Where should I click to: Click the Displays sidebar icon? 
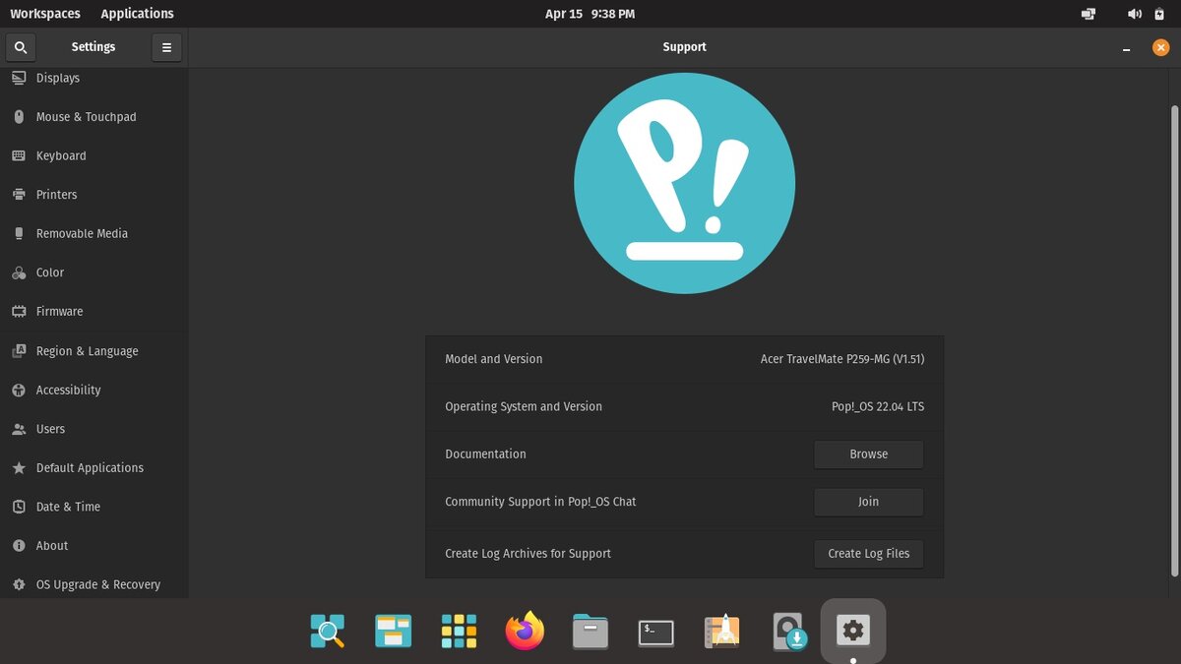[18, 78]
